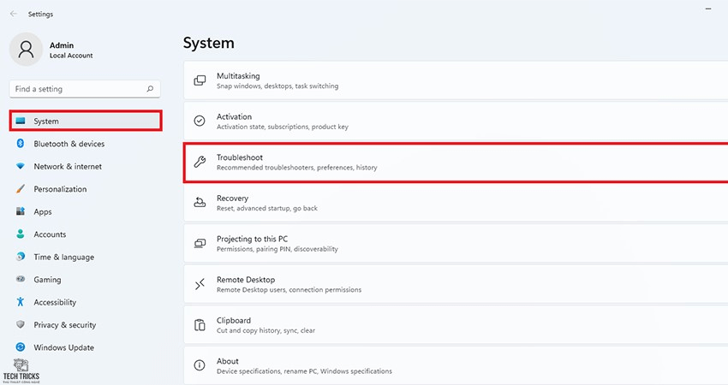Open the Troubleshoot settings row
The height and width of the screenshot is (385, 728).
pos(456,163)
